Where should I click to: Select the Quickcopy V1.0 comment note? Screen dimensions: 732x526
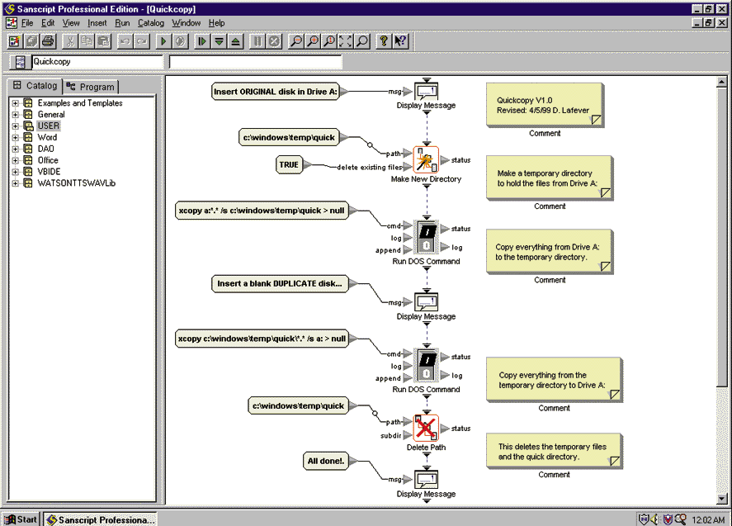tap(545, 105)
